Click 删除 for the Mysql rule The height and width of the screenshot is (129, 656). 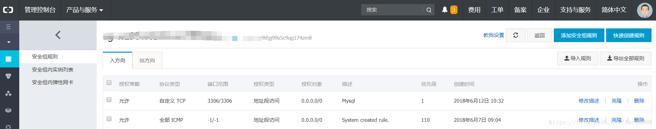point(639,101)
